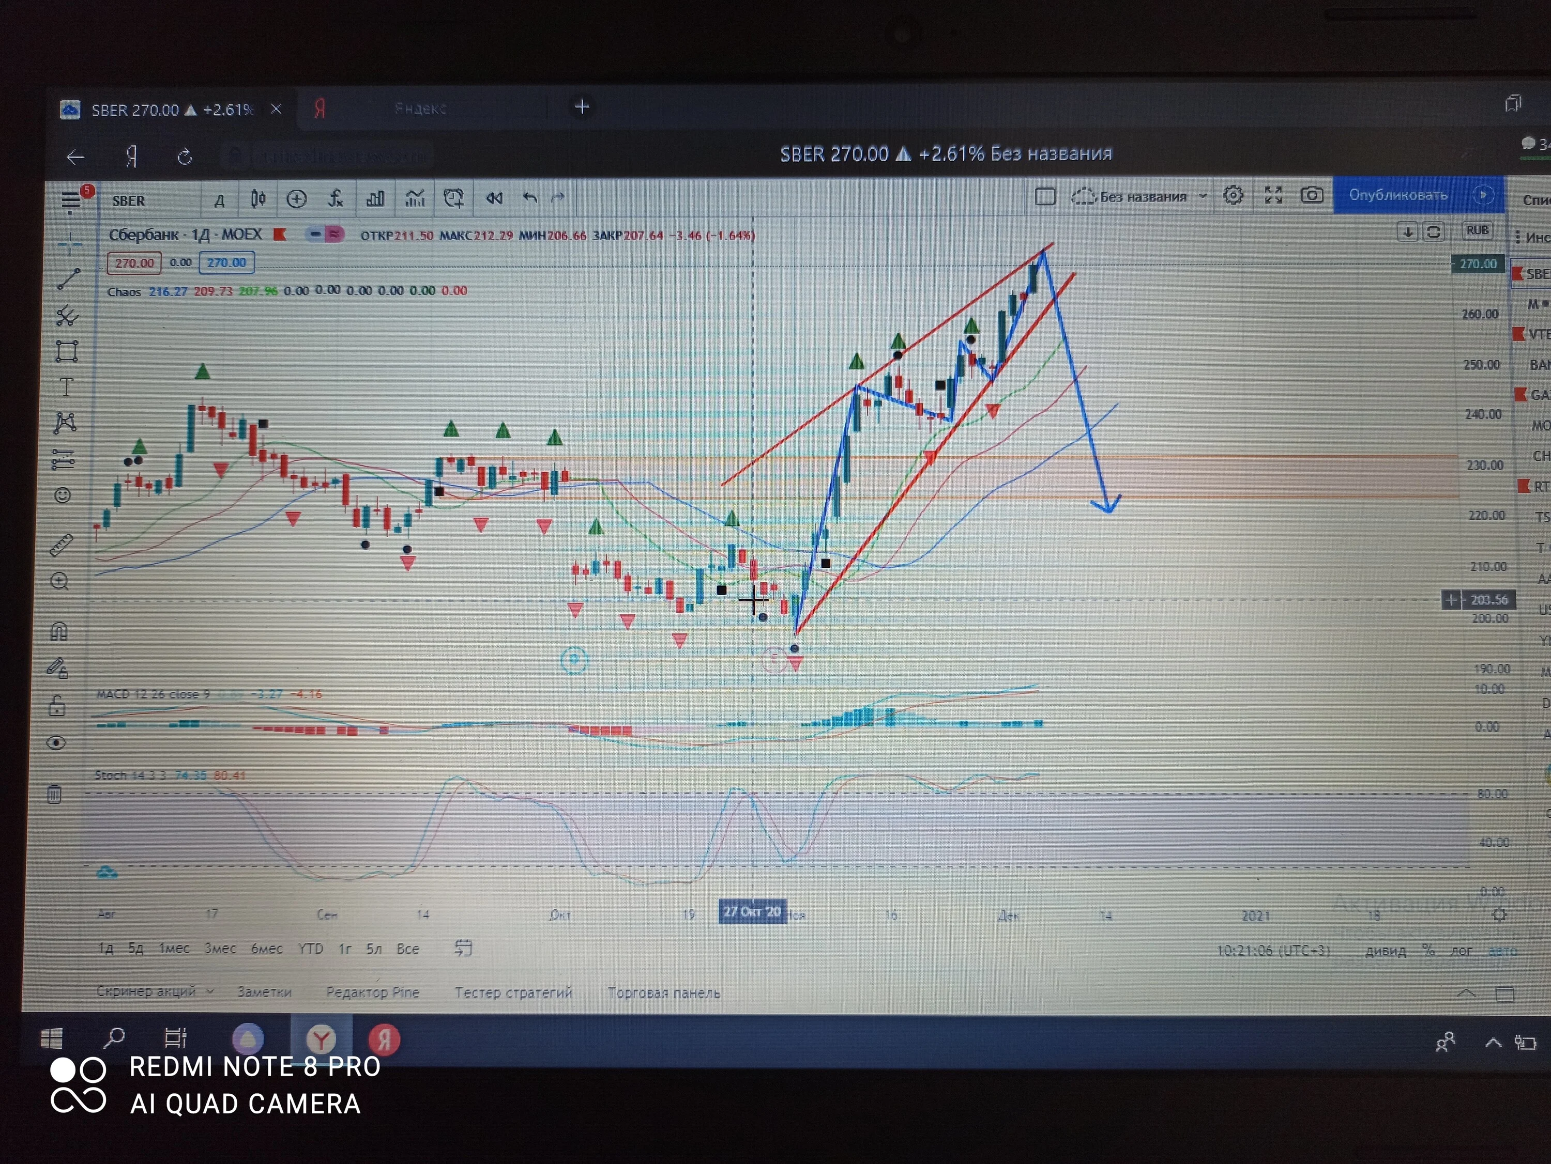Image resolution: width=1551 pixels, height=1164 pixels.
Task: Select the crosshair cursor tool
Action: coord(69,244)
